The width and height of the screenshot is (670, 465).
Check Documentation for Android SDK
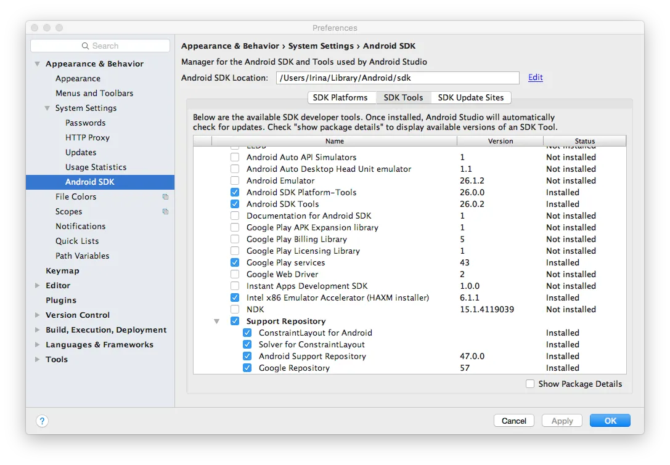(x=235, y=216)
